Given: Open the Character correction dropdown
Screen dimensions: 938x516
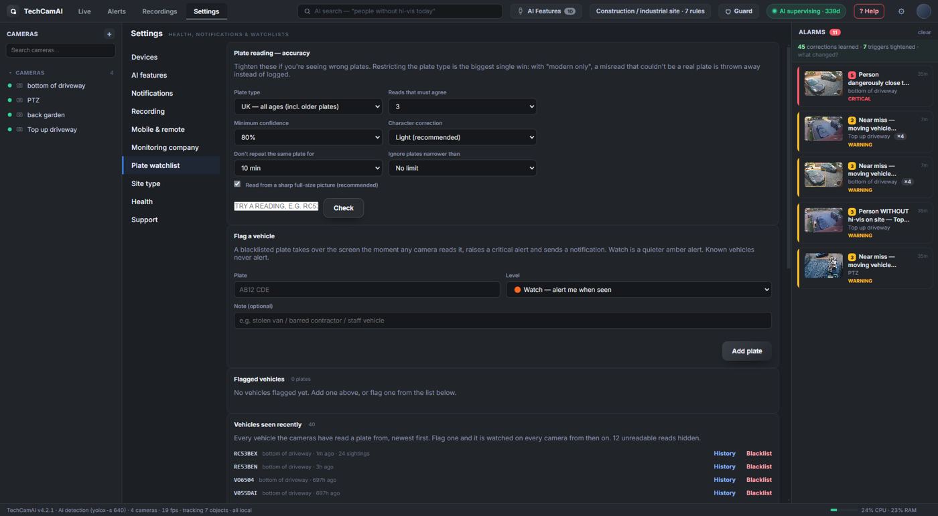Looking at the screenshot, I should [462, 137].
